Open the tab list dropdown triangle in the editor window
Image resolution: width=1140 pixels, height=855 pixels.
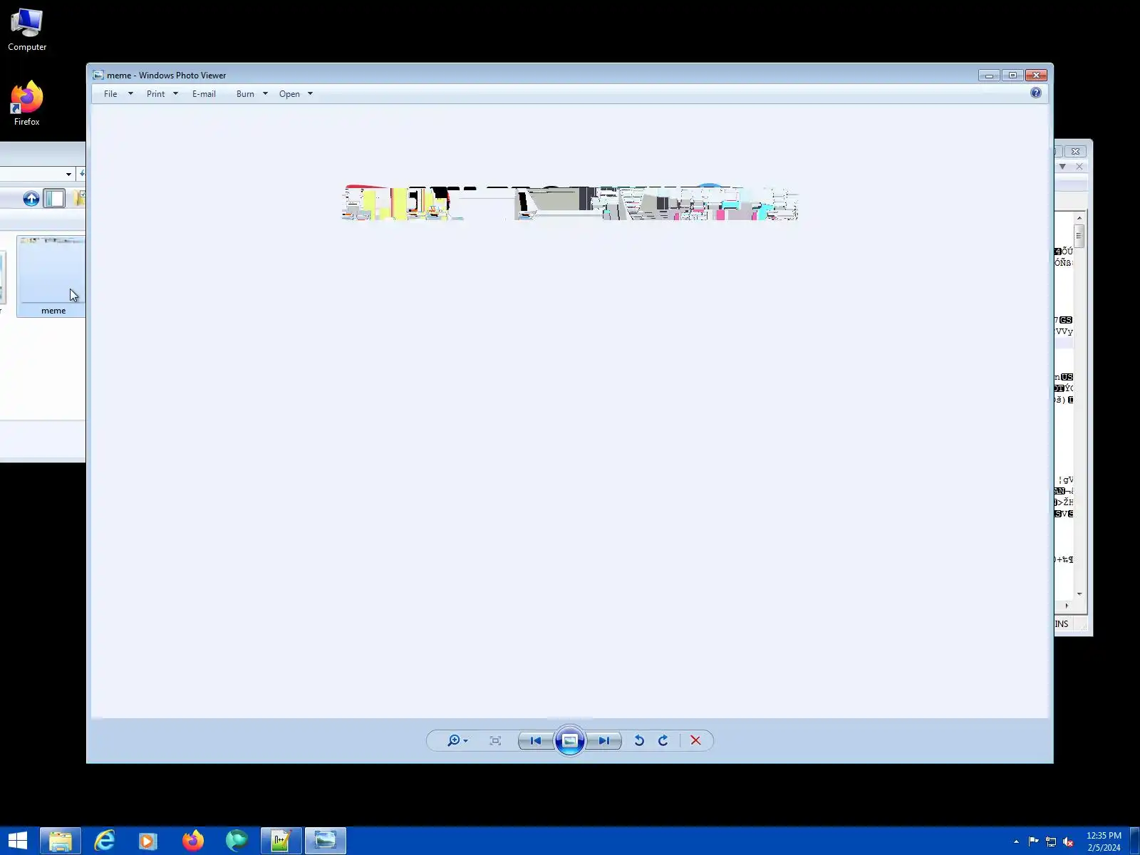pyautogui.click(x=1062, y=167)
